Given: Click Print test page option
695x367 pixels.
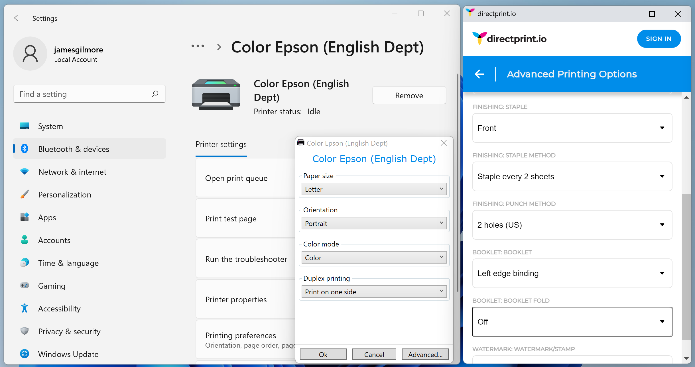Looking at the screenshot, I should click(245, 219).
